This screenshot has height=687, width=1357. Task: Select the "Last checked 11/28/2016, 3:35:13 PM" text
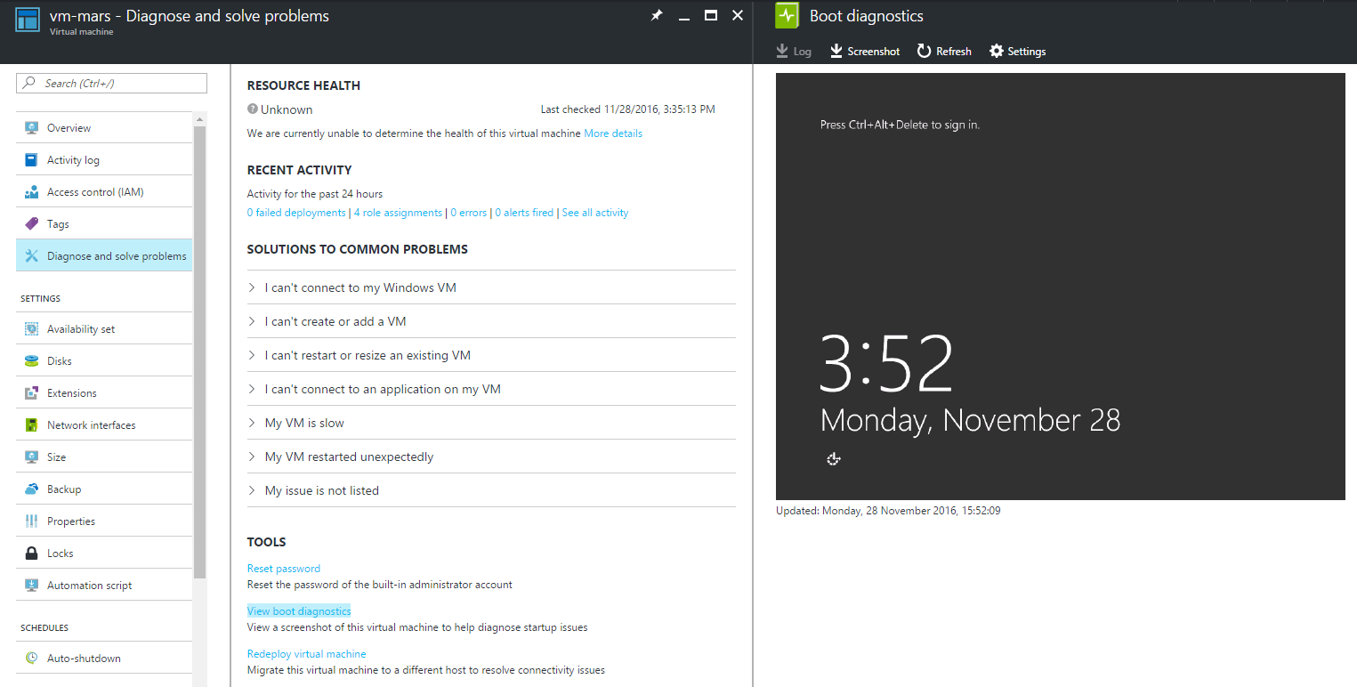point(627,109)
